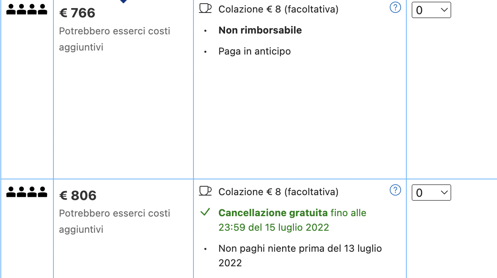
Task: Open the room quantity dropdown for €806
Action: (x=431, y=193)
